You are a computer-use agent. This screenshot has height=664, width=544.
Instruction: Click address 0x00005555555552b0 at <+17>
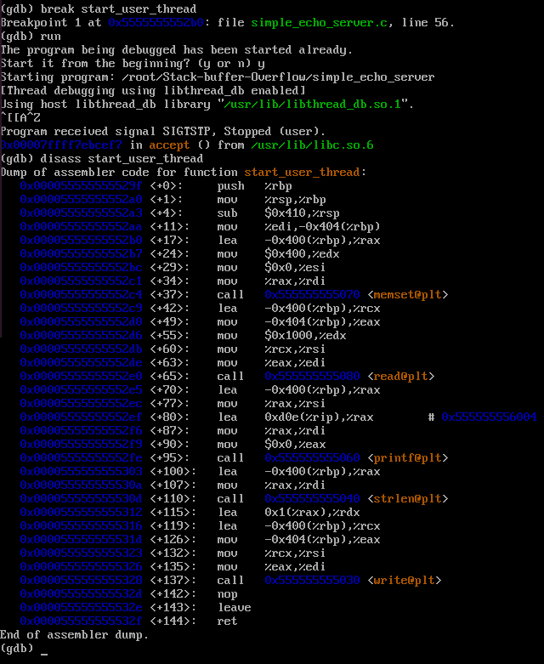point(82,240)
